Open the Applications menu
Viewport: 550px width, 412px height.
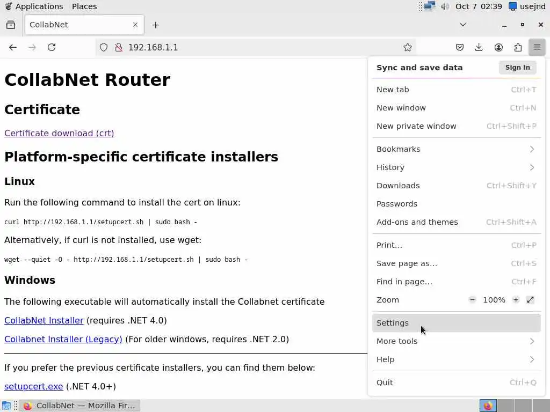tap(34, 6)
